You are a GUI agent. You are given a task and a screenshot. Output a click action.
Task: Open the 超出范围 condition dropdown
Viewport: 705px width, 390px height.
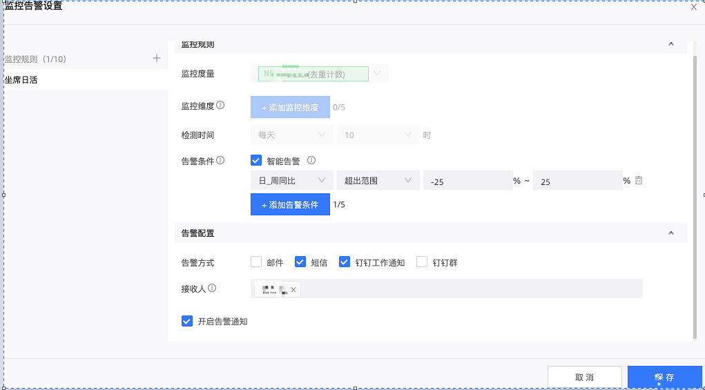[x=378, y=180]
